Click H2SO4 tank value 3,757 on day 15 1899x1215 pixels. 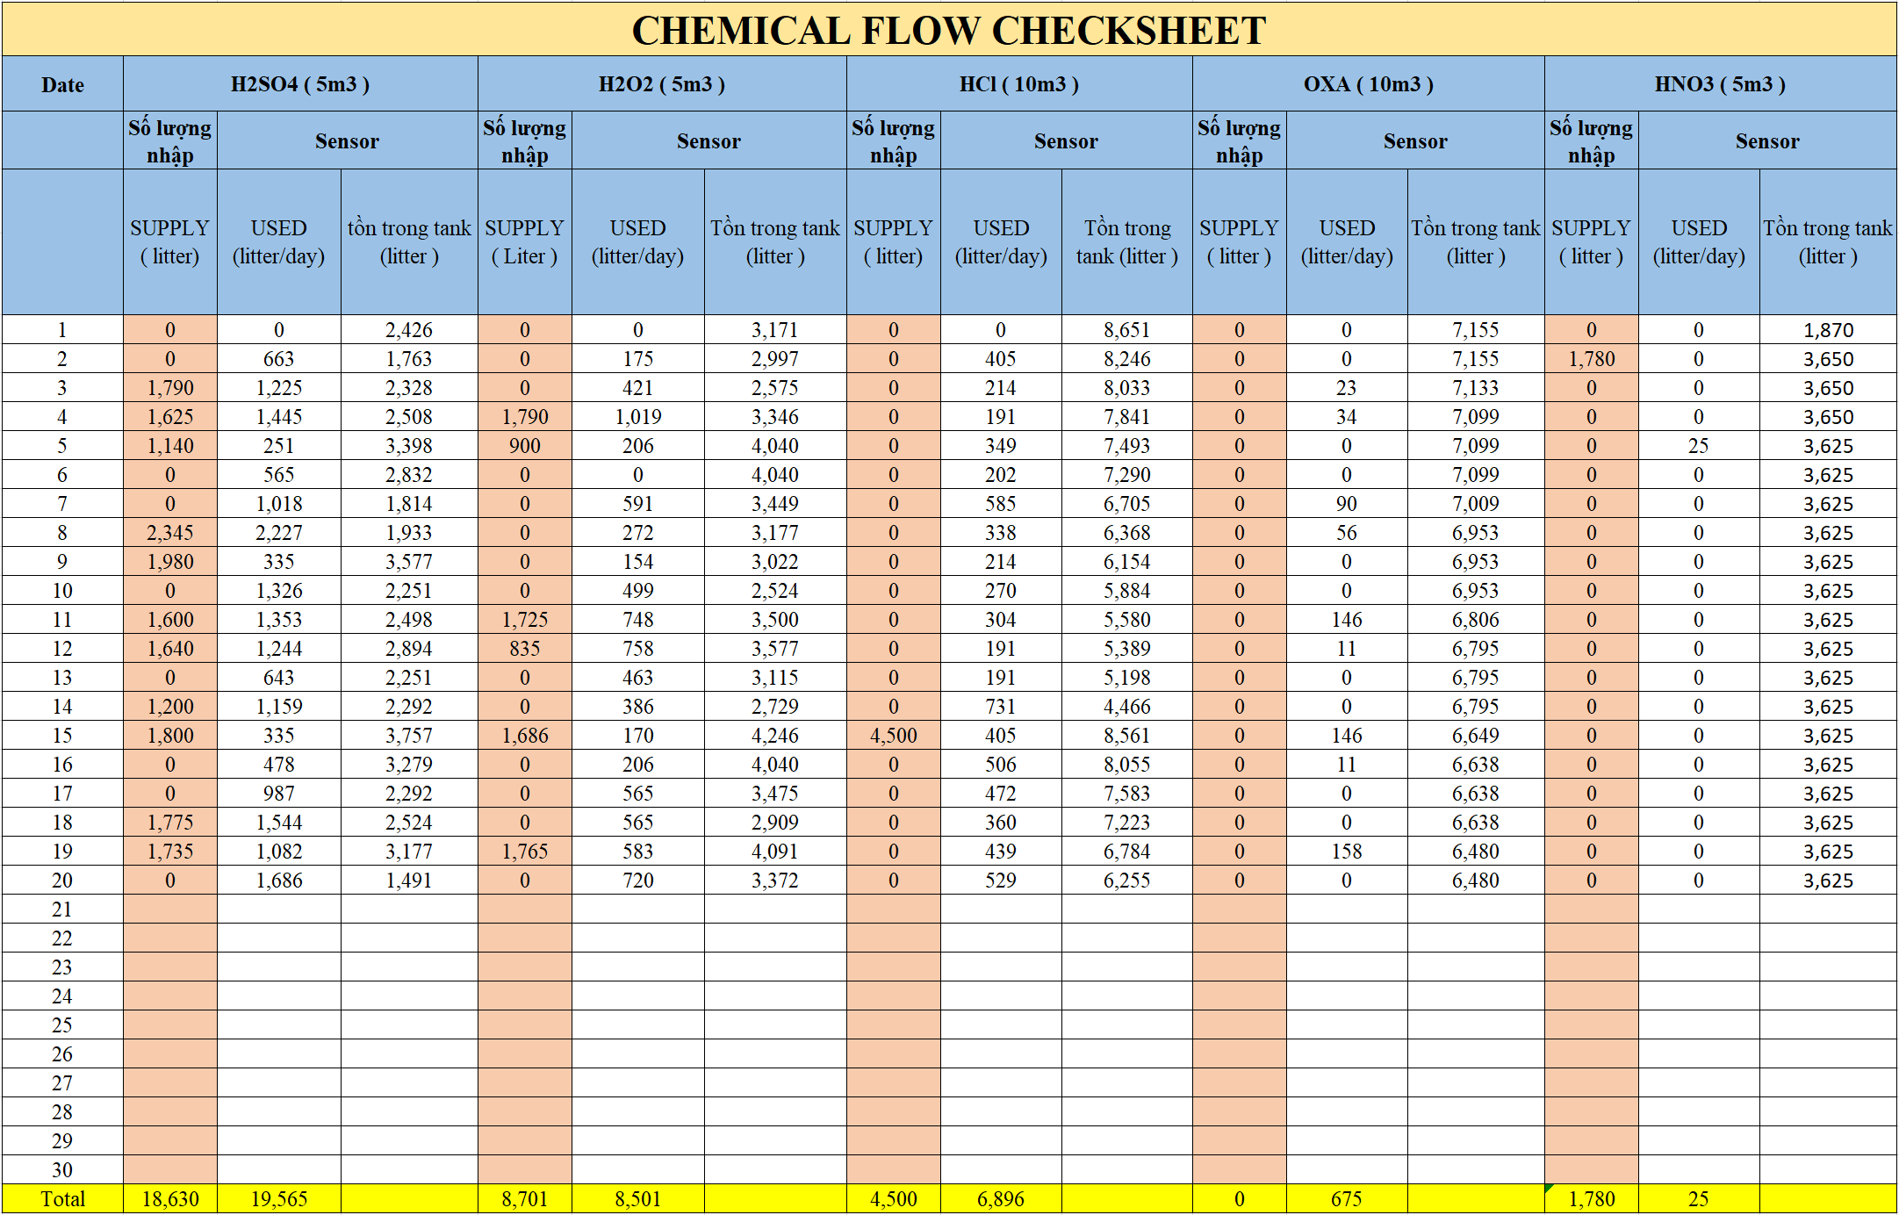tap(409, 736)
